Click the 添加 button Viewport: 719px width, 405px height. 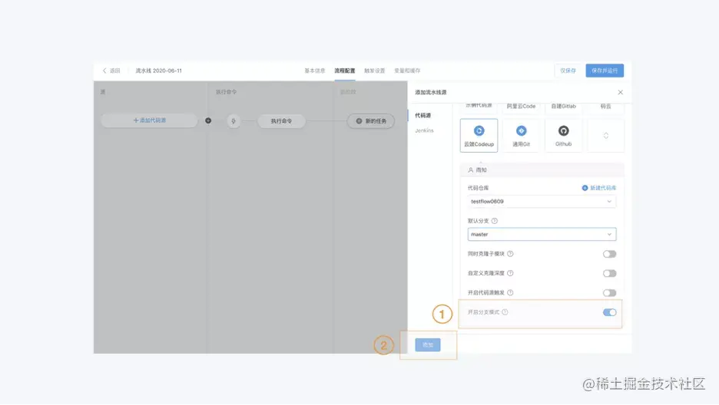coord(428,345)
